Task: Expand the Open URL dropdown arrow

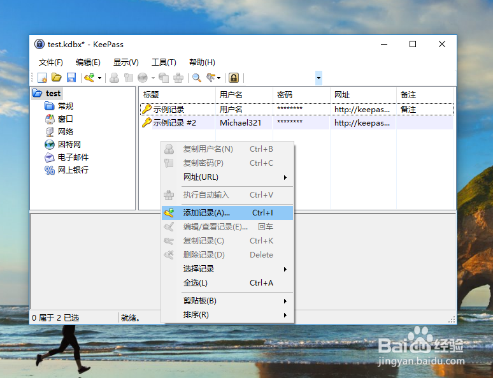Action: click(x=153, y=78)
